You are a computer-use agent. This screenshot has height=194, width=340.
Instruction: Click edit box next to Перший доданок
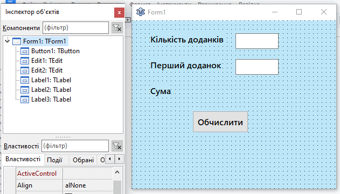[257, 67]
